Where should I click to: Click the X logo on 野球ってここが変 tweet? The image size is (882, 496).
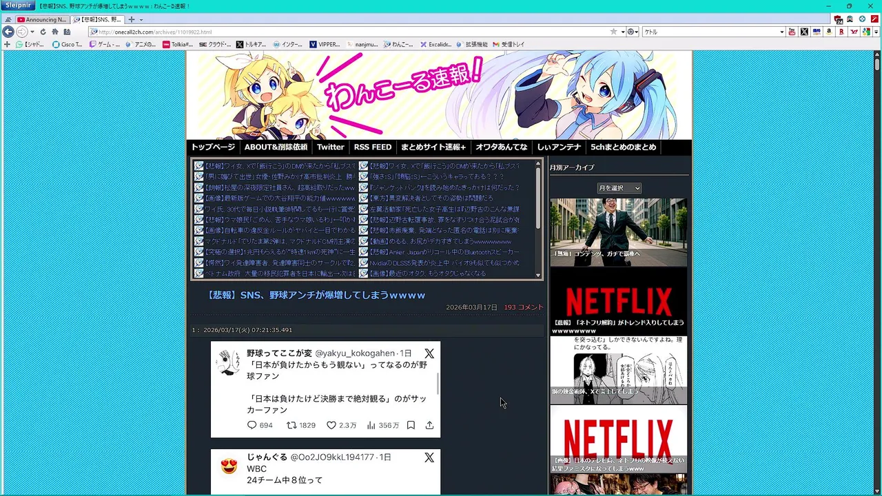click(x=429, y=353)
